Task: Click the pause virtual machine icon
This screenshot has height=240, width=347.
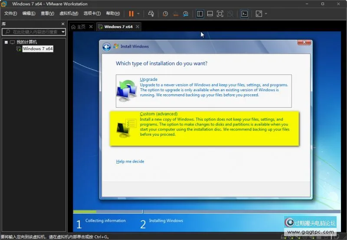Action: pyautogui.click(x=131, y=13)
